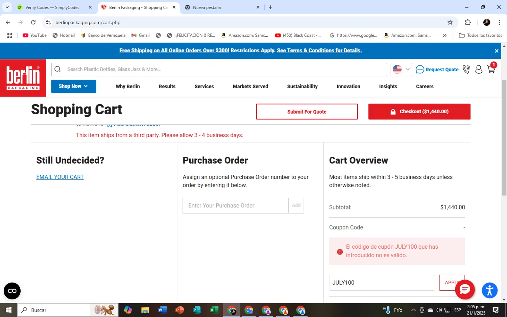Apply the coupon code
Image resolution: width=507 pixels, height=317 pixels.
(452, 283)
